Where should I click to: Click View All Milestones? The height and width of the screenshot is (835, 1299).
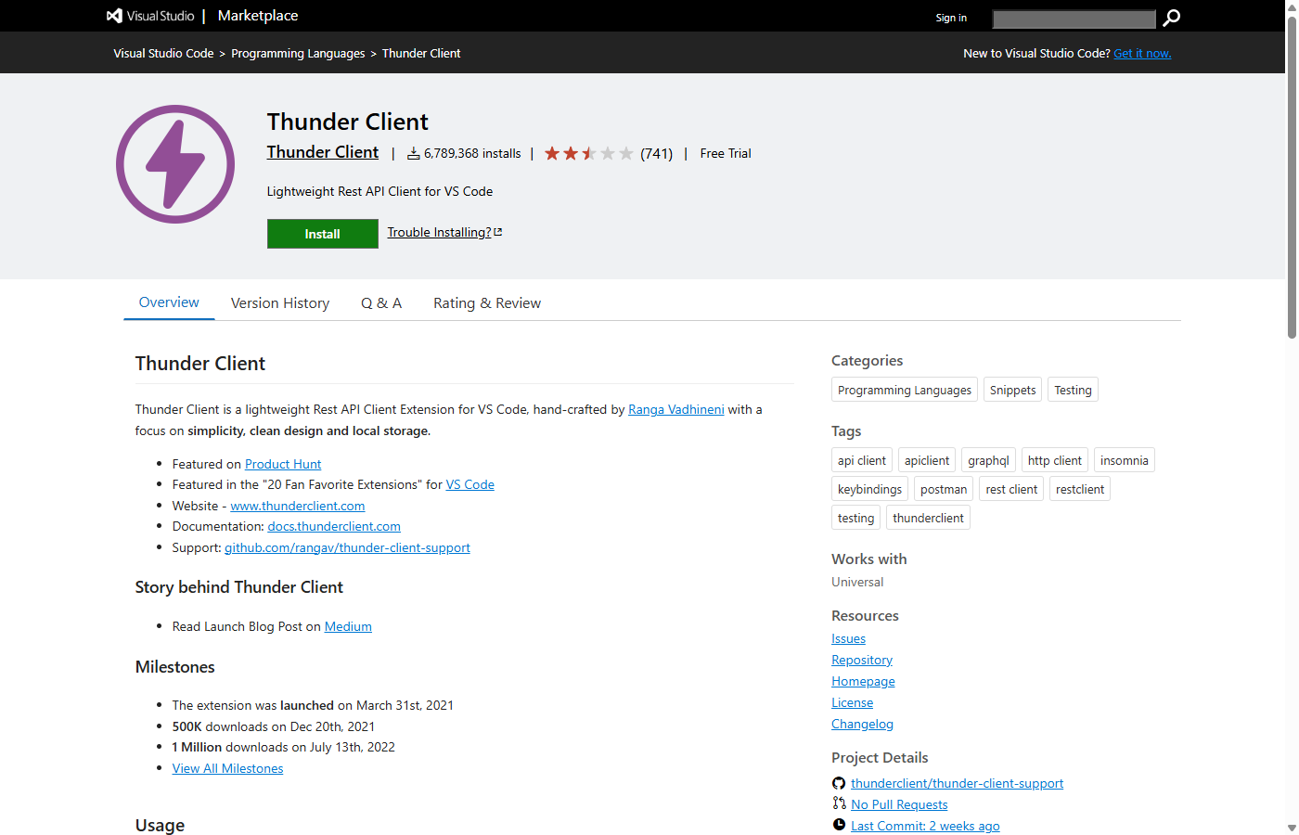click(227, 768)
